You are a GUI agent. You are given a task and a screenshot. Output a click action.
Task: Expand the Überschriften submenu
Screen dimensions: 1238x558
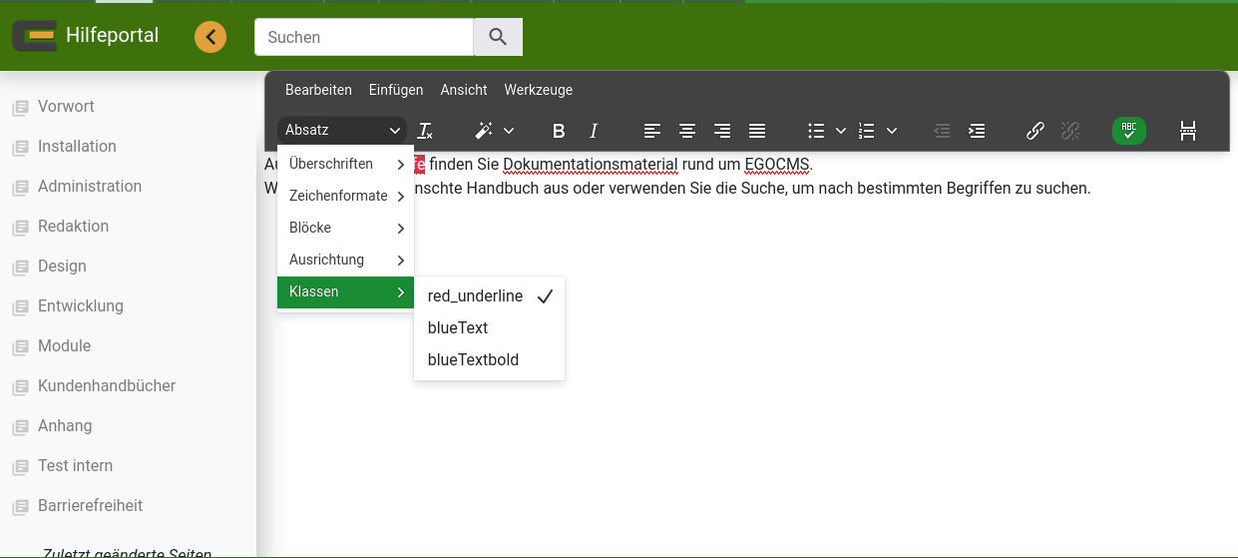point(345,164)
